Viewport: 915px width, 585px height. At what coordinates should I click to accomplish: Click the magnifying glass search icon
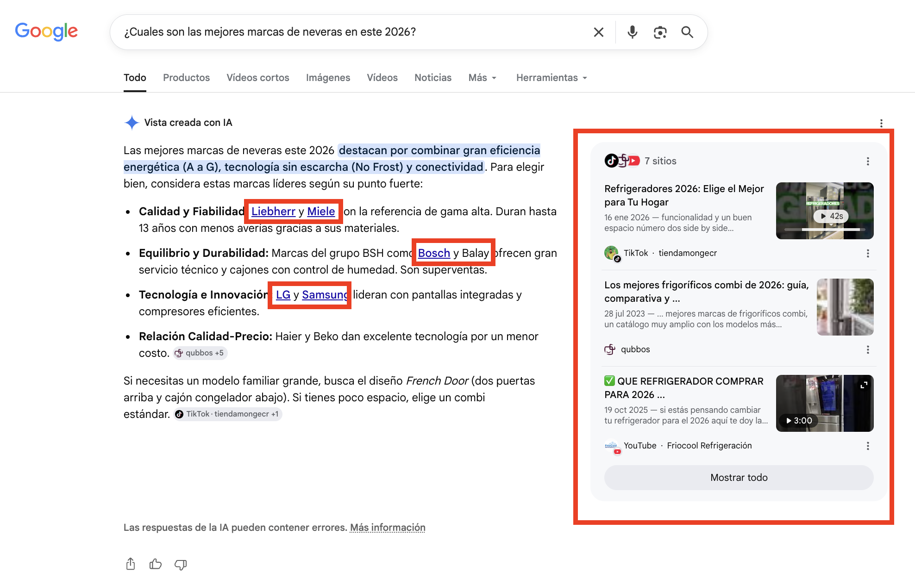click(687, 32)
